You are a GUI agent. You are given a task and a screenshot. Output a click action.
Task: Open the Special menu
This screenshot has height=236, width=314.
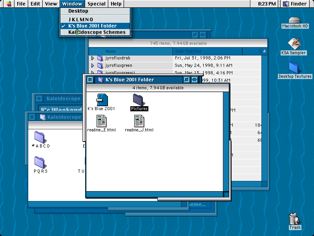[x=97, y=4]
